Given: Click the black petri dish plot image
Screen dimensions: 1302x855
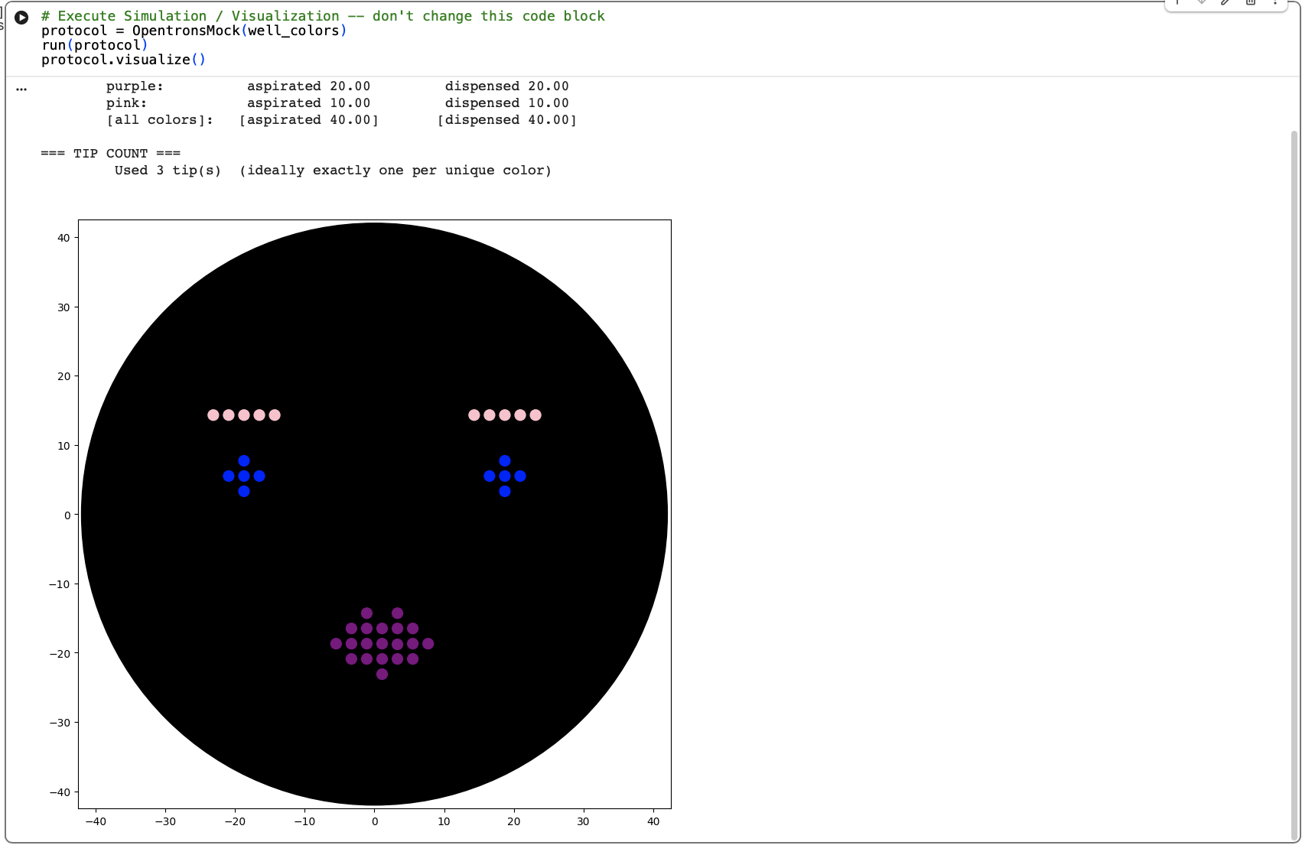Looking at the screenshot, I should click(x=374, y=514).
